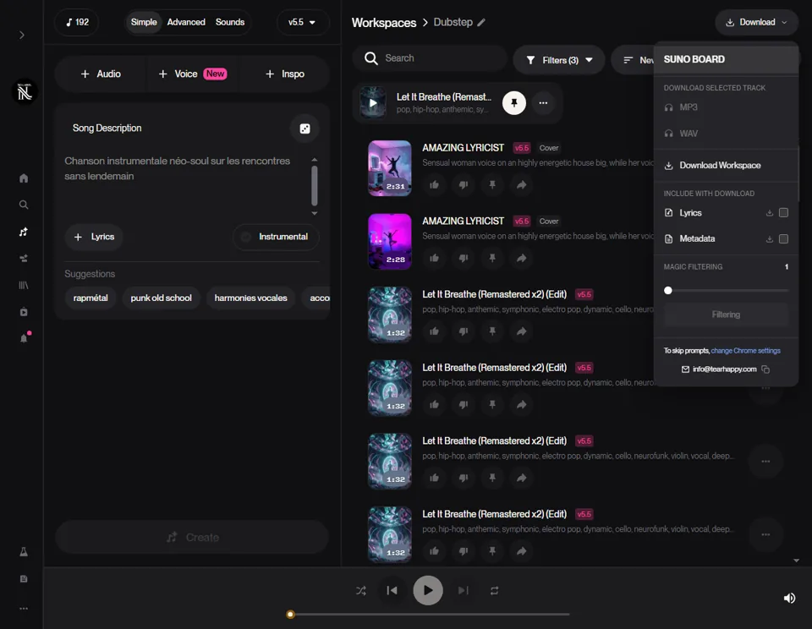The image size is (812, 629).
Task: Unpin the pinned track with pin button
Action: [x=514, y=102]
